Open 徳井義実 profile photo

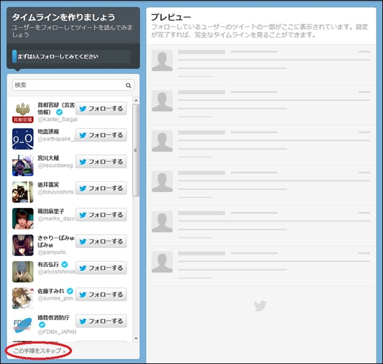tap(23, 192)
